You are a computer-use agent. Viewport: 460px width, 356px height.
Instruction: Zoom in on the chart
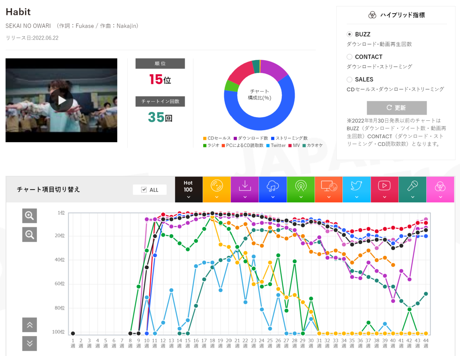click(x=30, y=216)
